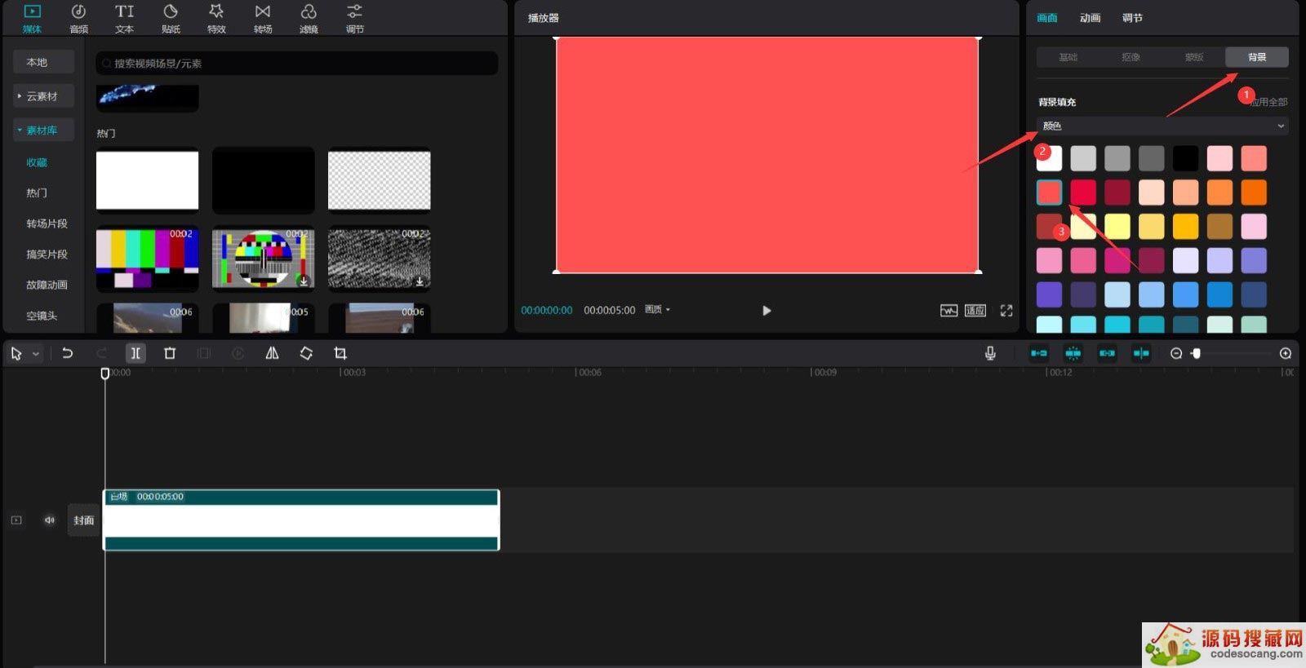Mute the main track audio
The width and height of the screenshot is (1306, 668).
click(x=50, y=520)
